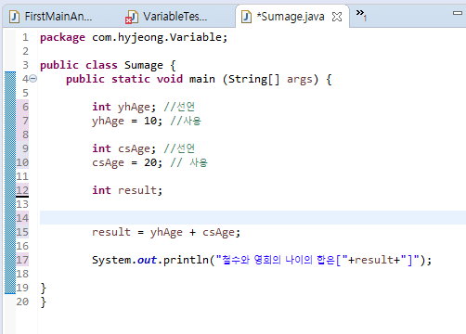Click 'result = yhAge + csAge;' statement
Image resolution: width=466 pixels, height=334 pixels.
point(166,232)
